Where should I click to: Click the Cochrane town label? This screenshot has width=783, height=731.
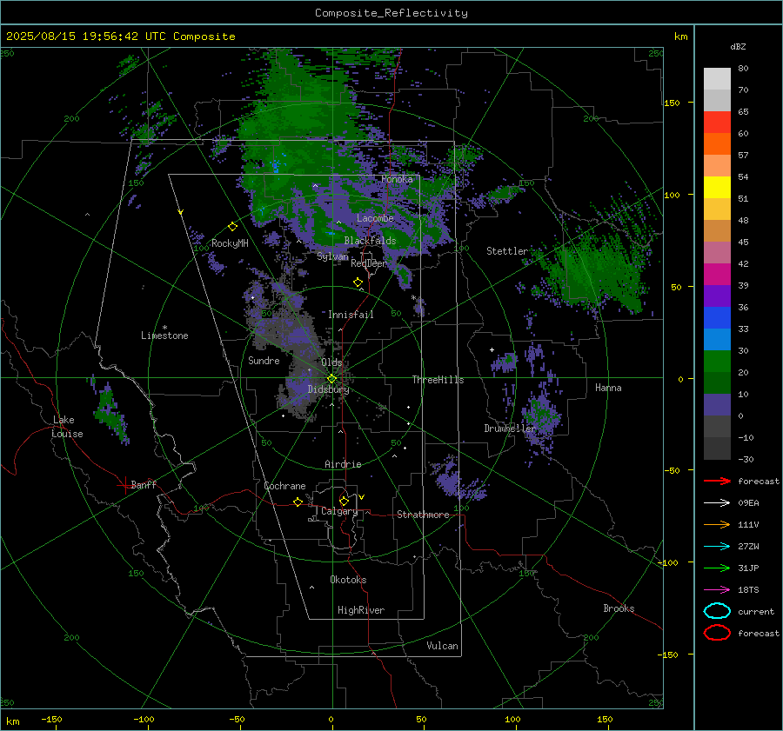284,486
